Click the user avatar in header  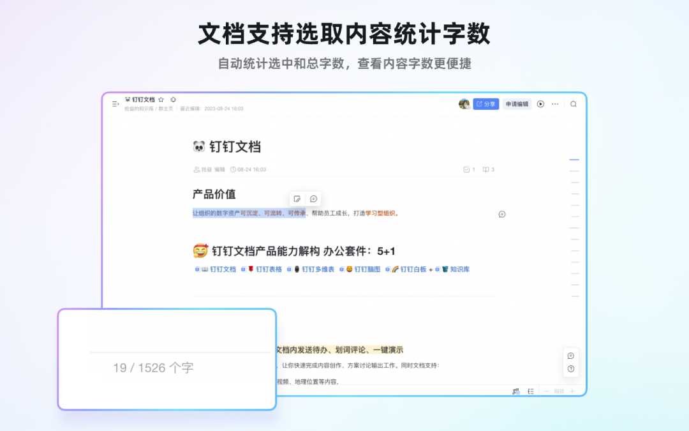click(464, 104)
